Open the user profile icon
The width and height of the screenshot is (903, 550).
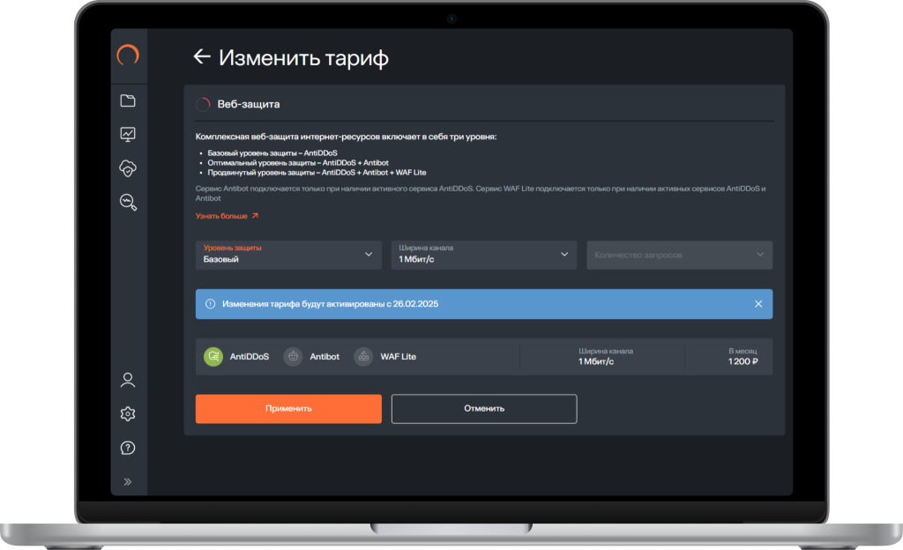pyautogui.click(x=128, y=379)
